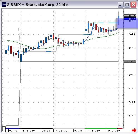Click the 3350 price level label
This screenshot has width=138, height=134.
[x=130, y=61]
